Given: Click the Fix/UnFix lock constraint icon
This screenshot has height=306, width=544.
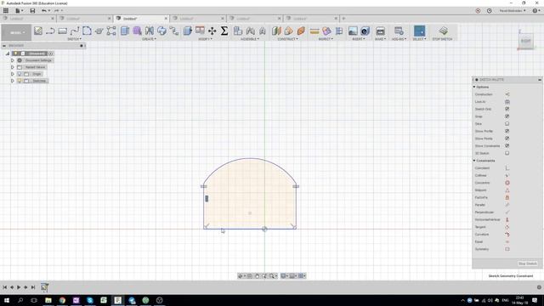Looking at the screenshot, I should (507, 197).
